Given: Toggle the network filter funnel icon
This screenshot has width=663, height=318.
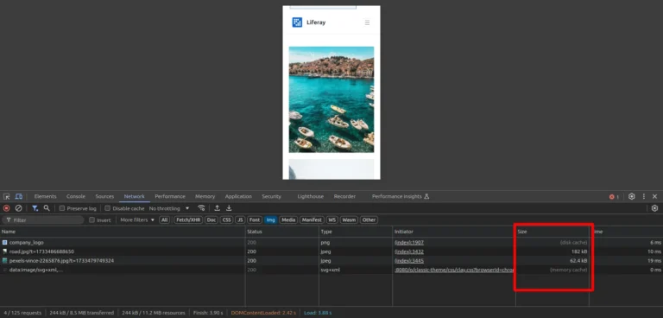Looking at the screenshot, I should pyautogui.click(x=35, y=208).
